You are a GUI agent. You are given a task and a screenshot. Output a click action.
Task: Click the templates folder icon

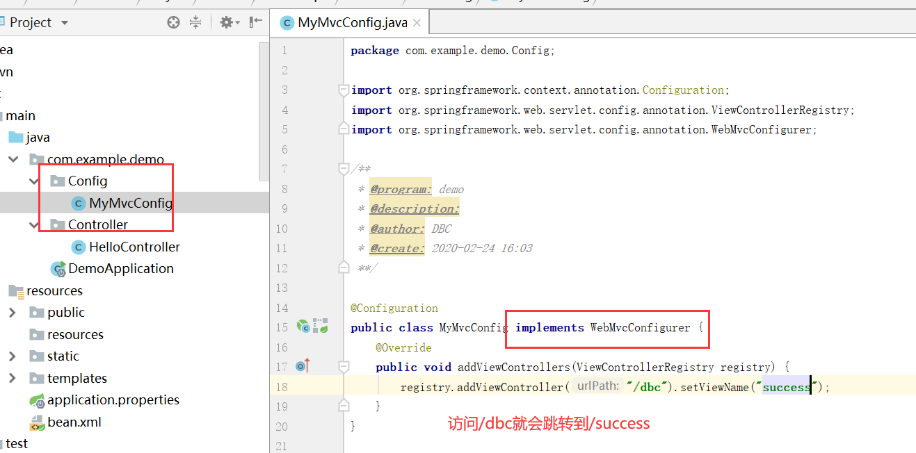tap(37, 379)
